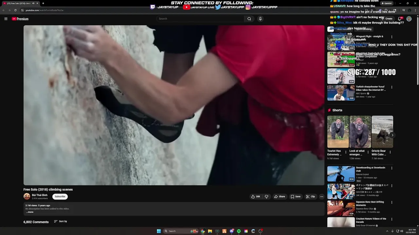The width and height of the screenshot is (419, 235).
Task: Open Squeeze Benz drifting thumbnail
Action: pos(341,208)
